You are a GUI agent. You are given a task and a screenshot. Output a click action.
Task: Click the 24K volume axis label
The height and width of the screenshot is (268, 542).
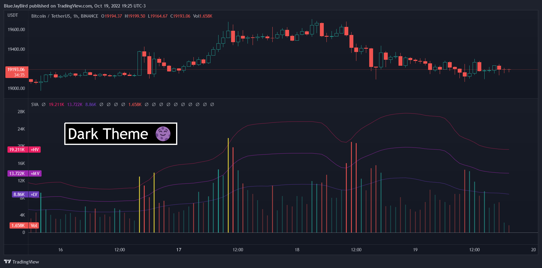click(21, 129)
